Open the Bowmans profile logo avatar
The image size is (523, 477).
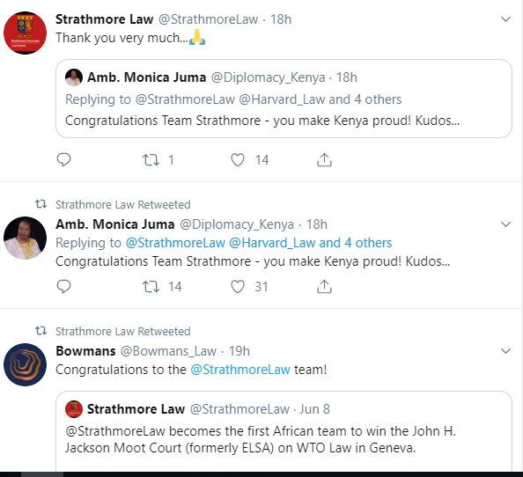click(25, 364)
